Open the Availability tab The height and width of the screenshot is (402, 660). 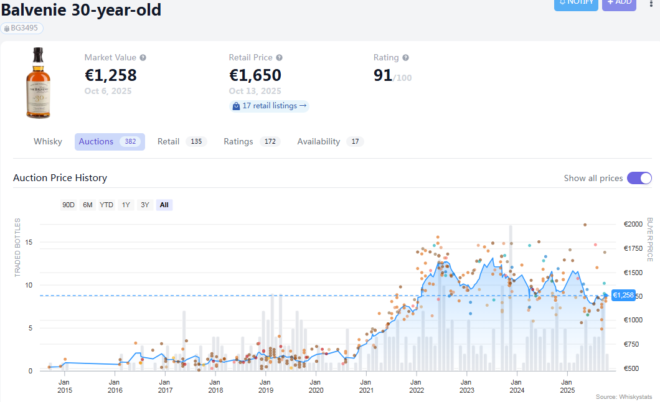coord(318,142)
